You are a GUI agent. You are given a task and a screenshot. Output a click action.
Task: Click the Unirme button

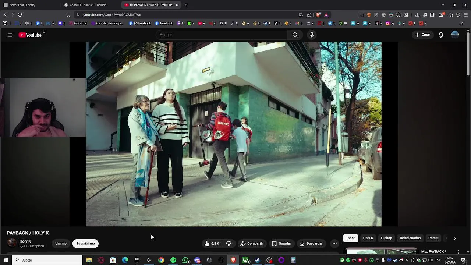point(61,244)
